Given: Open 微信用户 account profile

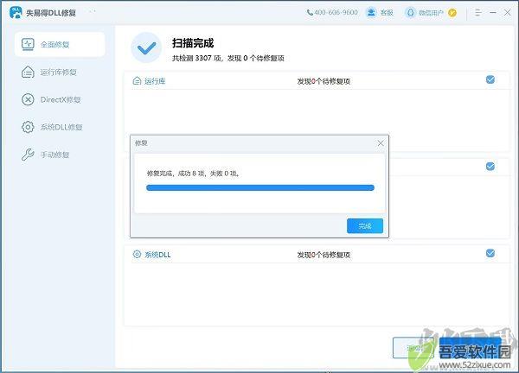Looking at the screenshot, I should tap(431, 13).
